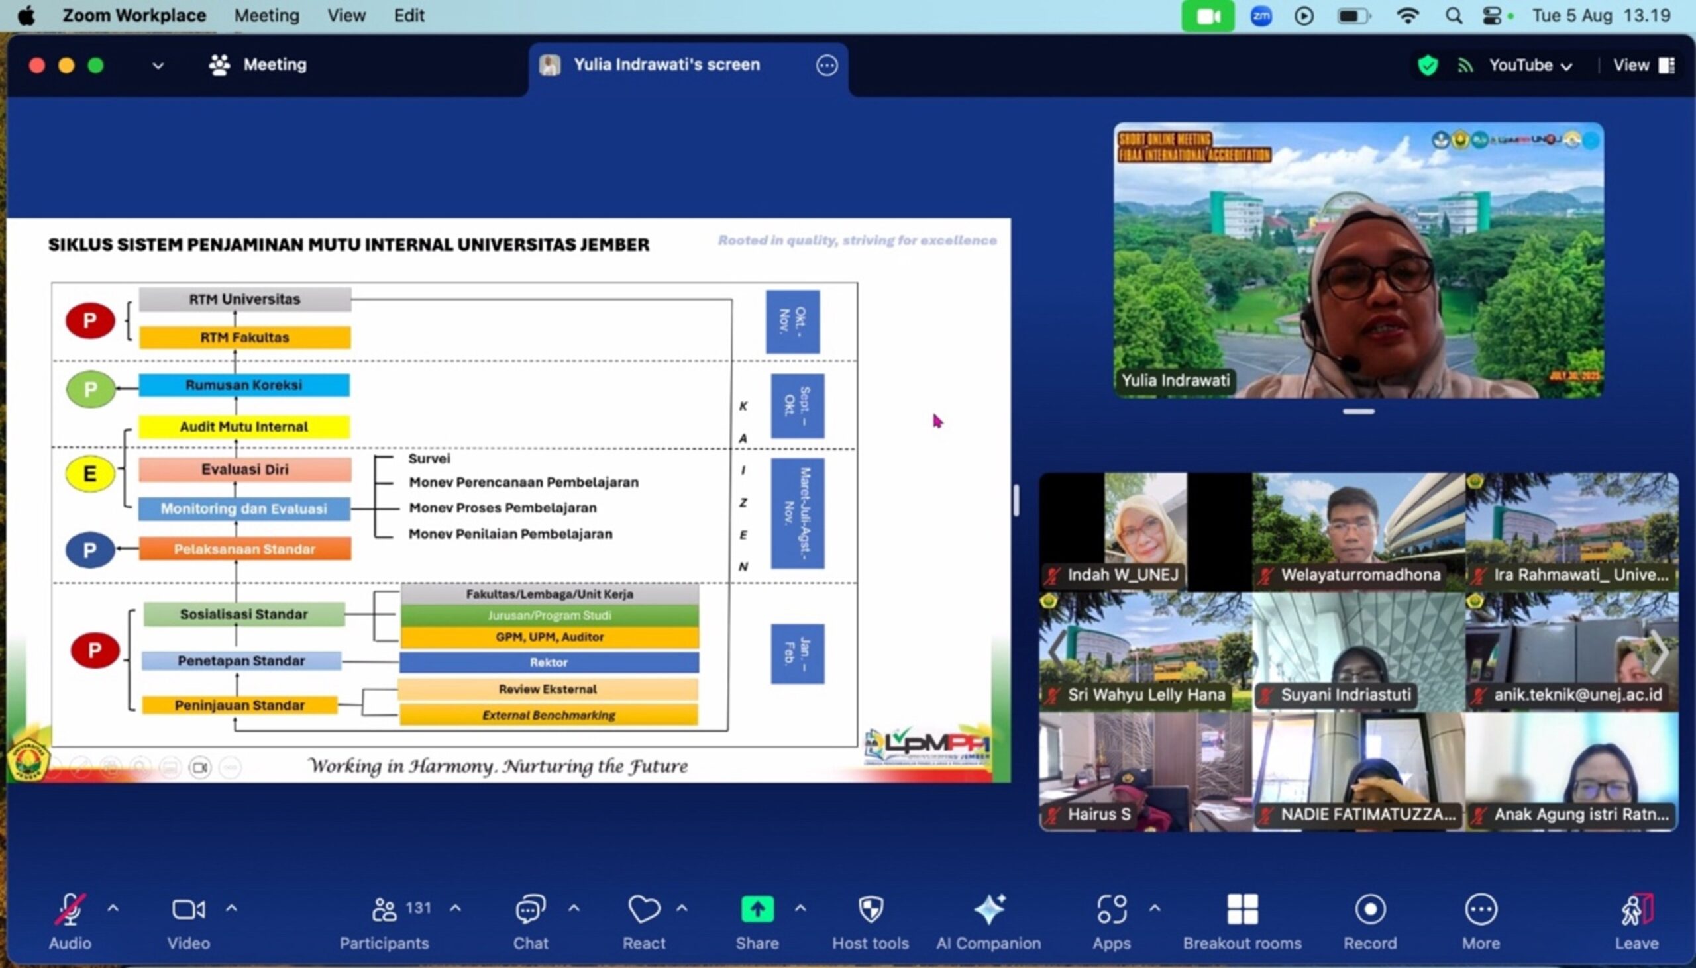Select Yulia Indrawati's screen tab
This screenshot has width=1696, height=968.
[666, 65]
